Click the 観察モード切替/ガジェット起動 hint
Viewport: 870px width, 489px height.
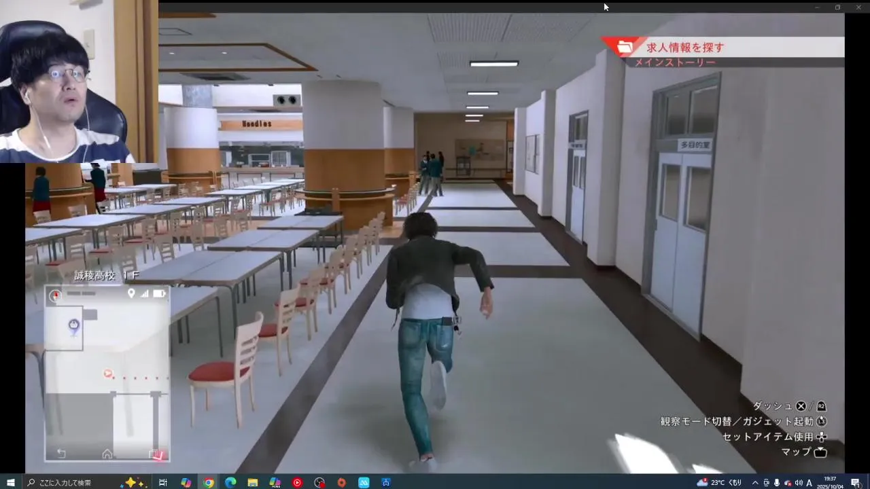737,421
